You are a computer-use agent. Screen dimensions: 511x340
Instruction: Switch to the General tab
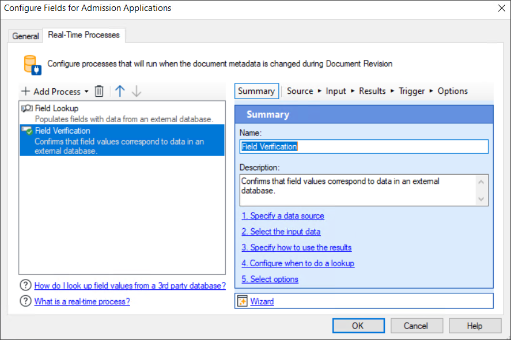pyautogui.click(x=25, y=36)
